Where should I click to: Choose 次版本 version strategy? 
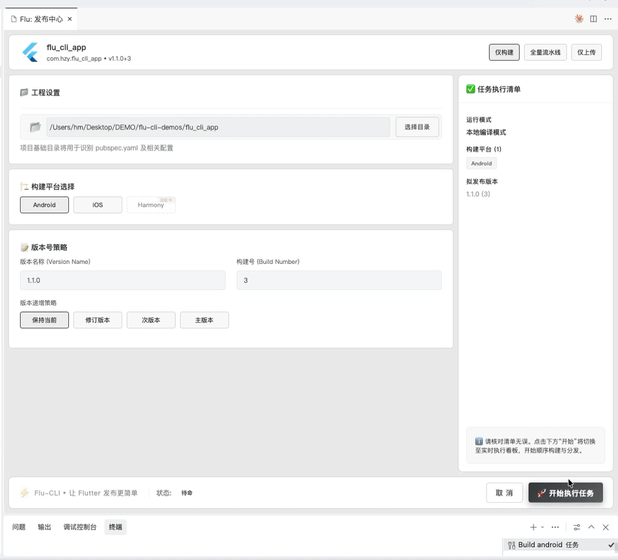click(x=151, y=320)
